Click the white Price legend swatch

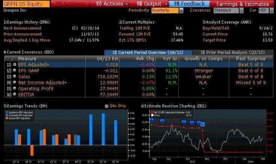coord(152,115)
